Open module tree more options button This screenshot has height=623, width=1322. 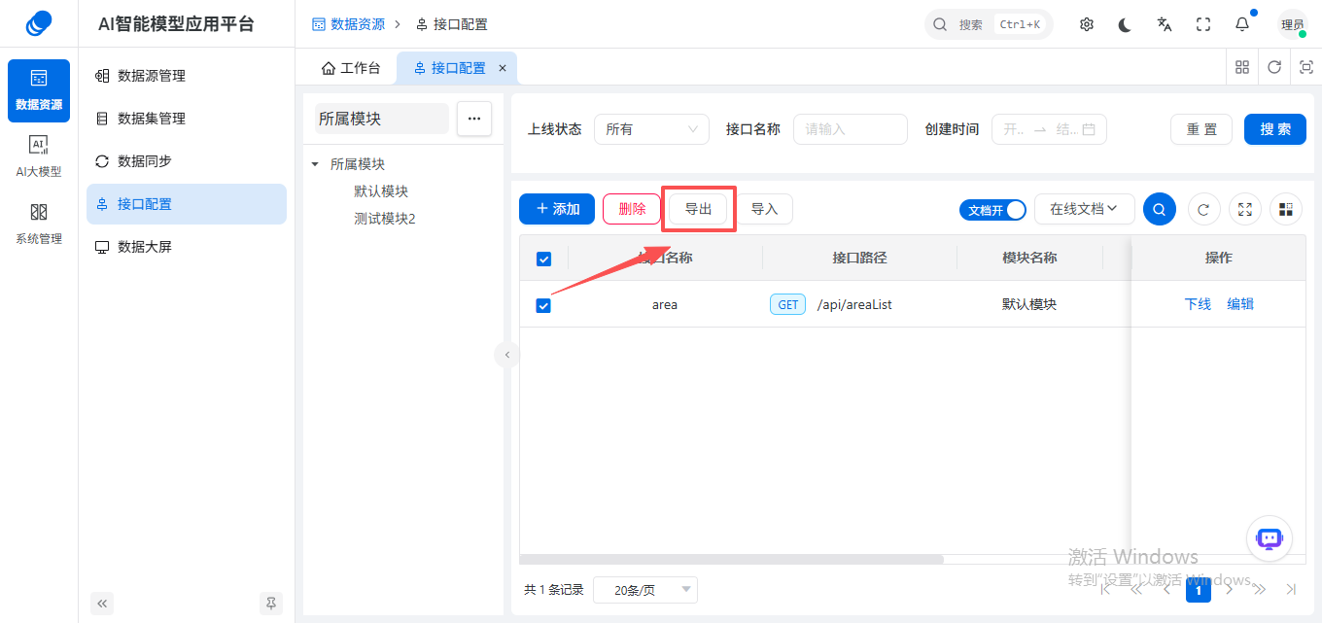coord(474,119)
